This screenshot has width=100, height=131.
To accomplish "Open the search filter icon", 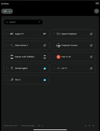I will [x=39, y=22].
